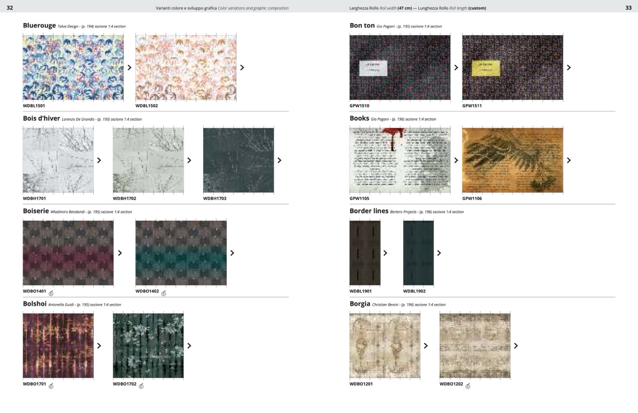Viewport: 638px width, 413px height.
Task: Select the blue Bluerouge WDBL1501 pattern
Action: (x=73, y=67)
